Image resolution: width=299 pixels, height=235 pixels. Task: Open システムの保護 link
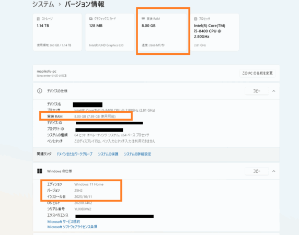108,154
